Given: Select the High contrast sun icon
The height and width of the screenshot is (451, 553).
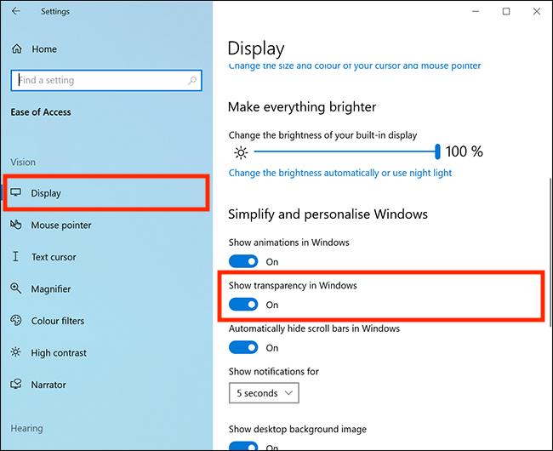Looking at the screenshot, I should point(15,352).
